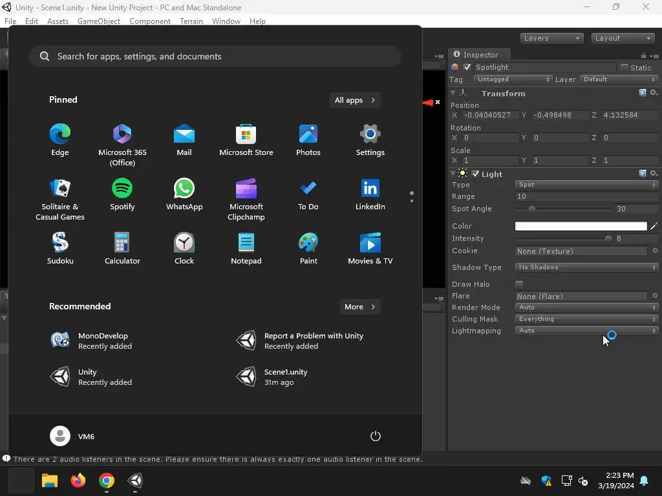662x496 pixels.
Task: Launch Microsoft 365 (Office) app
Action: pyautogui.click(x=122, y=145)
